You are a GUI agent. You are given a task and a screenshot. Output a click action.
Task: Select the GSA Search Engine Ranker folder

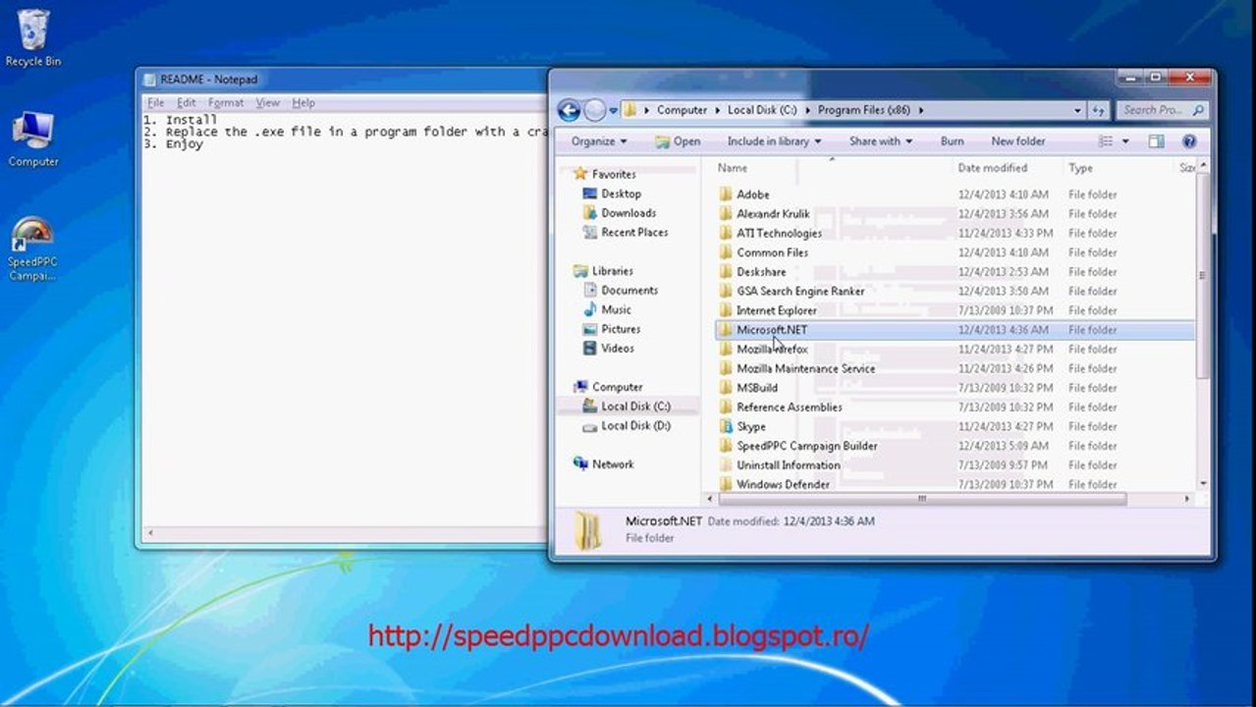(x=800, y=291)
